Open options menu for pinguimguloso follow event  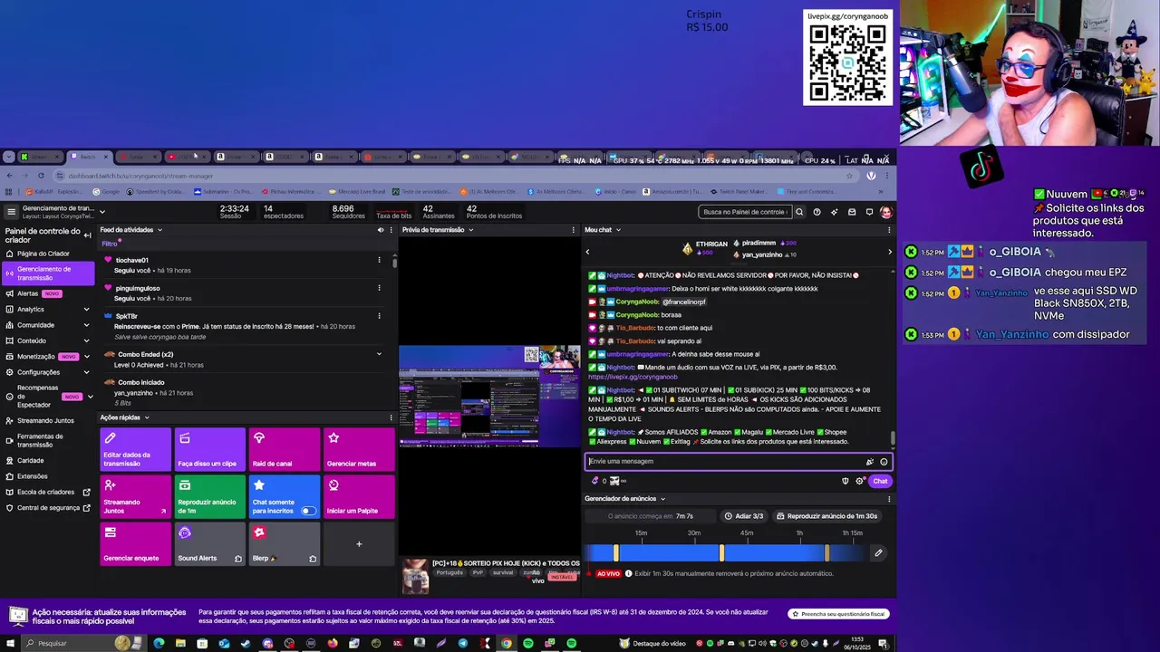(379, 288)
